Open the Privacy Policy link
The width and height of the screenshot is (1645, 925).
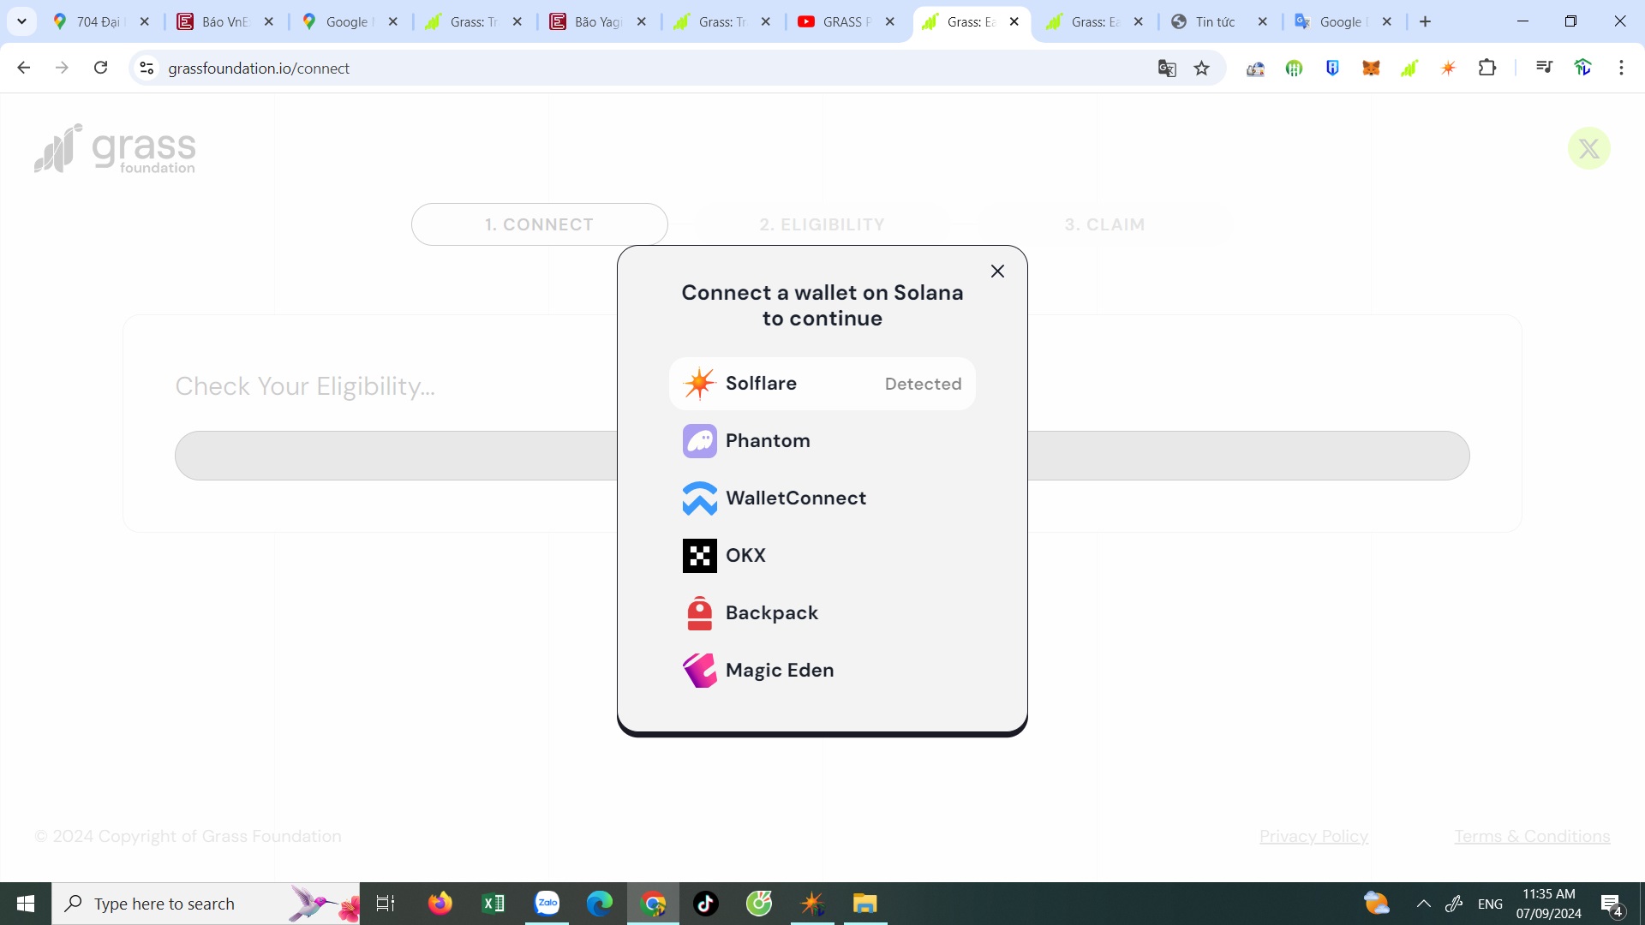[1313, 836]
